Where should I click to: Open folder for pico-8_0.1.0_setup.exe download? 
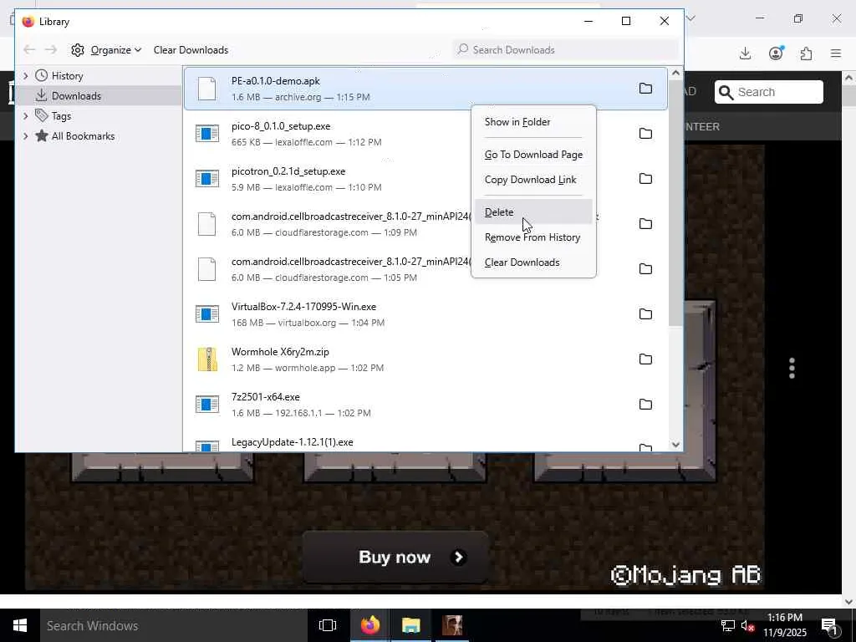coord(645,134)
